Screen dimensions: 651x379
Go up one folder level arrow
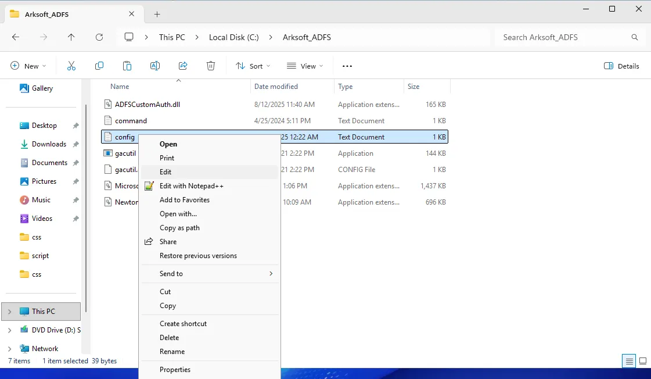tap(71, 37)
